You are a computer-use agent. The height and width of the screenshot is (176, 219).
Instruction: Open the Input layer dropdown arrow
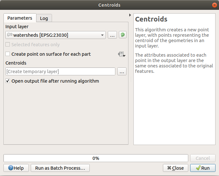click(102, 35)
